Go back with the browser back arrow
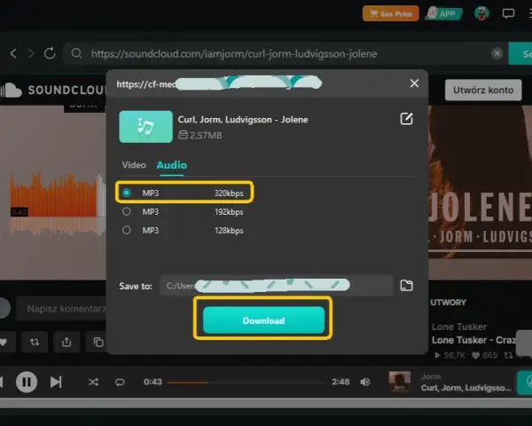Viewport: 532px width, 426px height. [13, 53]
